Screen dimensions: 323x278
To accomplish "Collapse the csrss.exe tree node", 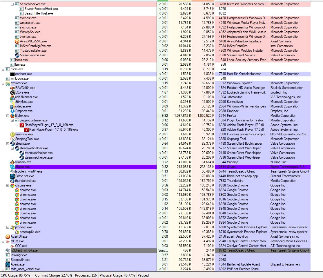I will point(3,69).
